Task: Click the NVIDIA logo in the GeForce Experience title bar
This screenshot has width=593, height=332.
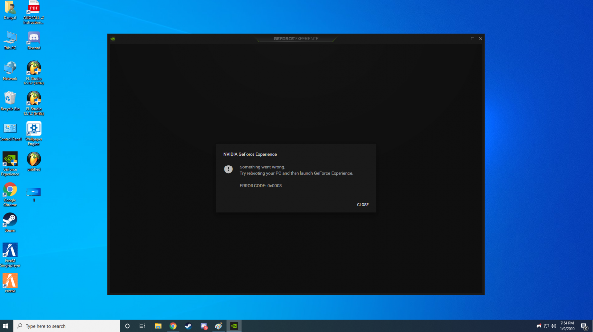Action: pyautogui.click(x=113, y=39)
